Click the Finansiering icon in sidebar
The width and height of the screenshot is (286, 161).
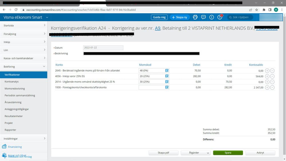tap(4, 147)
